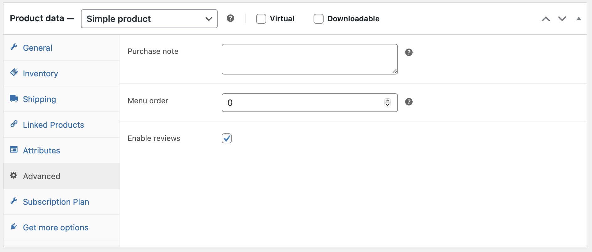Viewport: 592px width, 252px height.
Task: Click the Shipping truck icon
Action: point(14,98)
